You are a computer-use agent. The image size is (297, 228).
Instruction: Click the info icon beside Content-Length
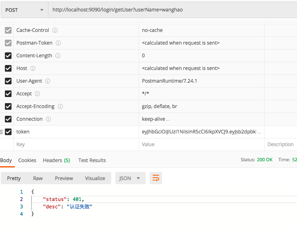(x=58, y=56)
